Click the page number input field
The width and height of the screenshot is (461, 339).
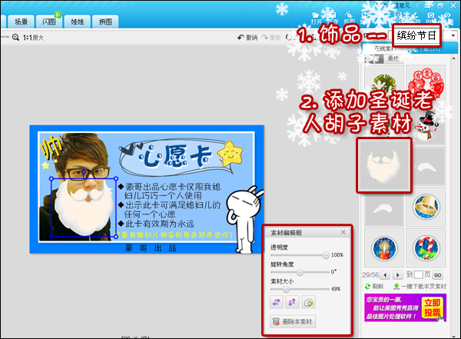(x=420, y=274)
